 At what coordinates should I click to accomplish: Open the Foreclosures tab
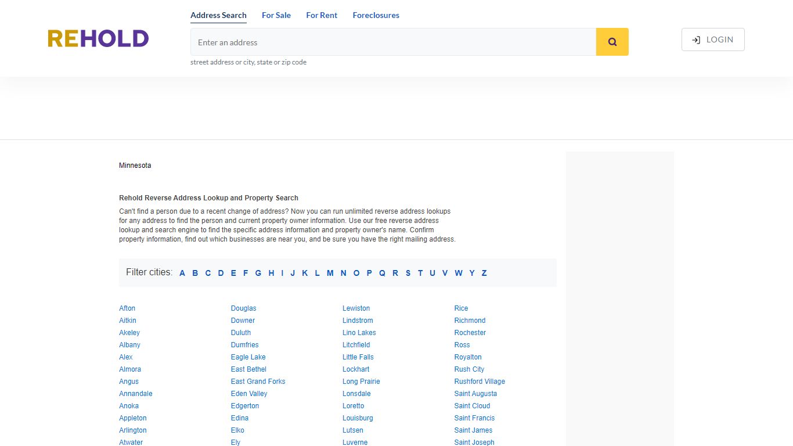click(376, 15)
